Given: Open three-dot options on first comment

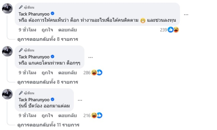Looking at the screenshot, I should pos(186,14).
